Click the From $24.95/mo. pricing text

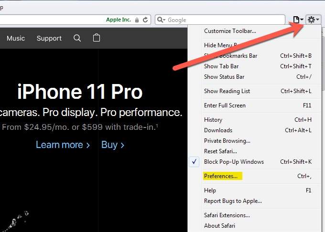pyautogui.click(x=80, y=127)
